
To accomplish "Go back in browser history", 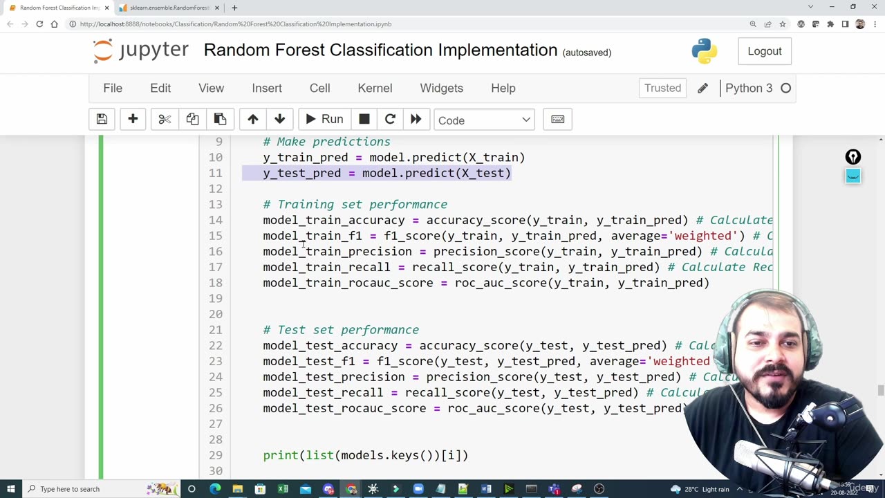I will pos(10,24).
